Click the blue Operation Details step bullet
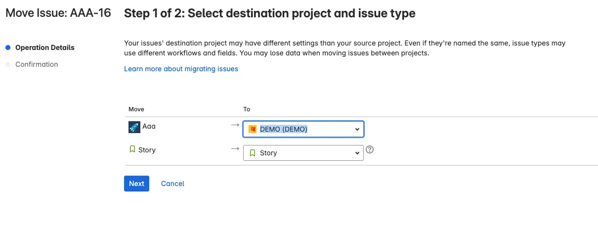The height and width of the screenshot is (239, 598). (8, 48)
